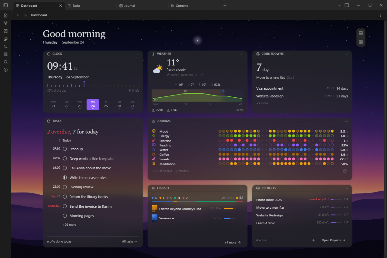Click the Reading book icon in Journal
The width and height of the screenshot is (387, 258).
tap(154, 145)
